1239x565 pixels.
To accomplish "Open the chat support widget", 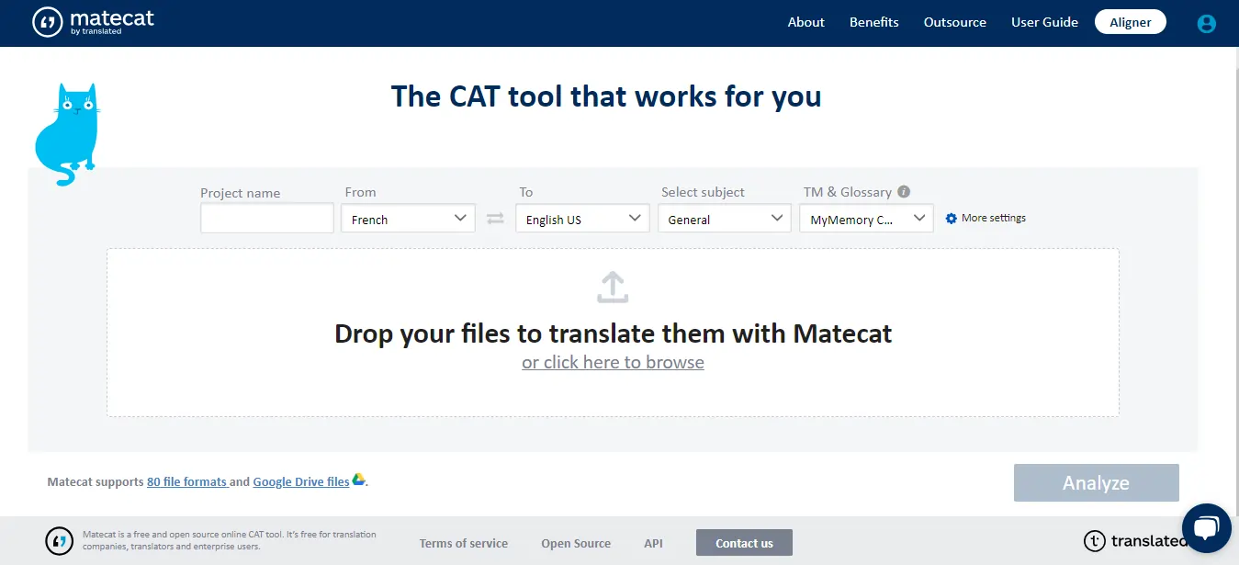I will (x=1208, y=528).
